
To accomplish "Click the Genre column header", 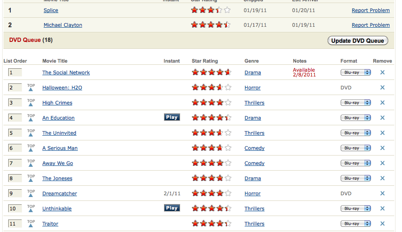I will [x=252, y=61].
